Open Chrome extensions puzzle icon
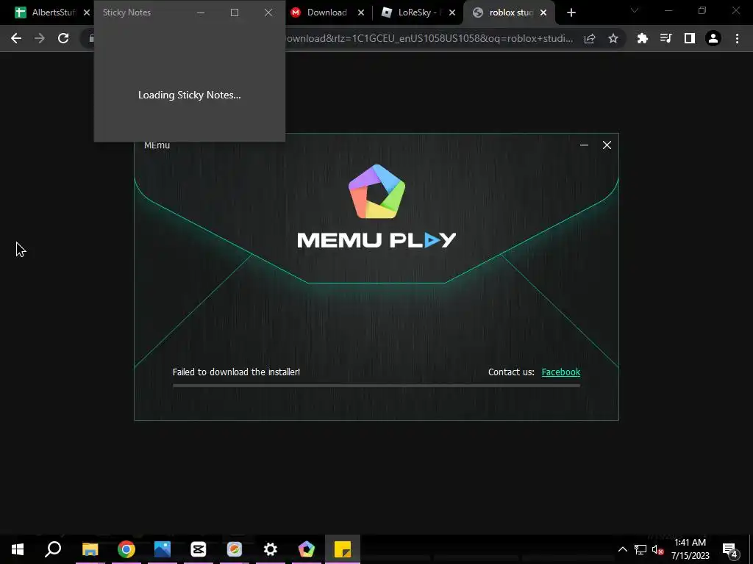The width and height of the screenshot is (753, 564). coord(643,38)
